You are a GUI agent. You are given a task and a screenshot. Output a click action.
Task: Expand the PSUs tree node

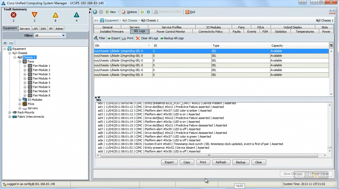pyautogui.click(x=20, y=104)
